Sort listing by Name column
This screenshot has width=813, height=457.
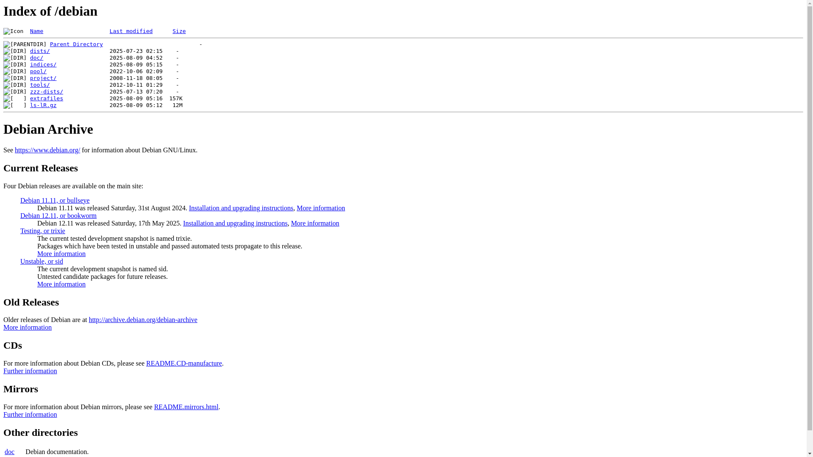[36, 31]
